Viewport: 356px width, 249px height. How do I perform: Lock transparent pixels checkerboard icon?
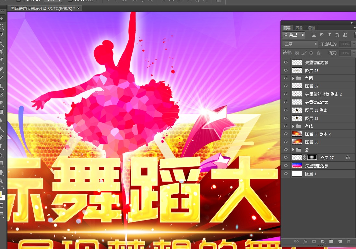297,53
